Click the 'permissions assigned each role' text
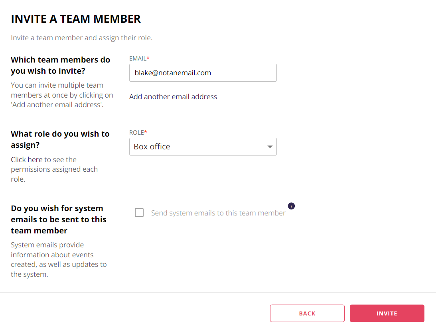This screenshot has height=331, width=436. [x=54, y=174]
